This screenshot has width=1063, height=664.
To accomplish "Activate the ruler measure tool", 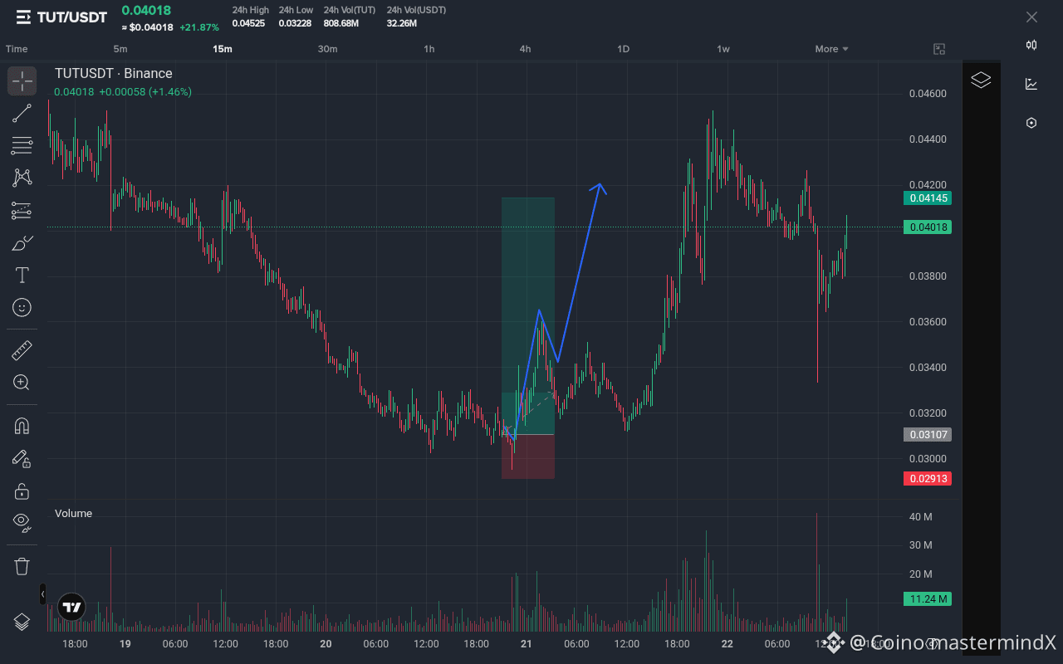I will [22, 350].
